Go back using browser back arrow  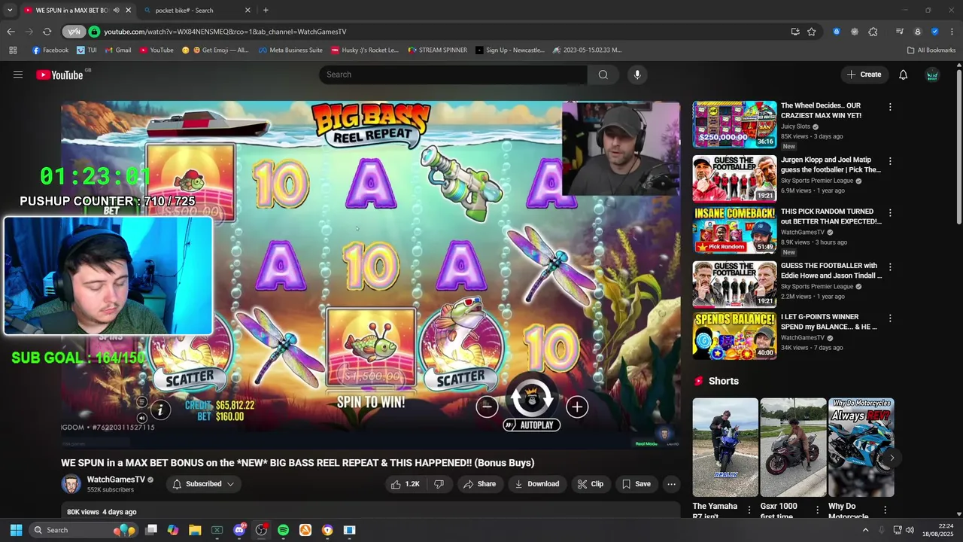point(11,32)
